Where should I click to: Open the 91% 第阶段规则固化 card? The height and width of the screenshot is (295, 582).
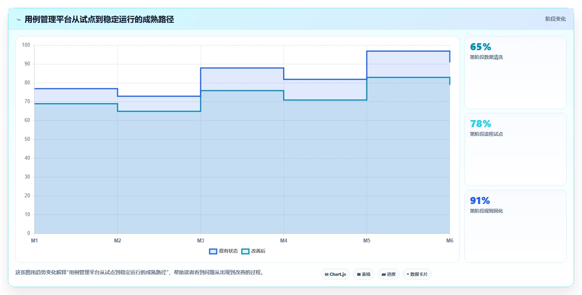point(515,226)
